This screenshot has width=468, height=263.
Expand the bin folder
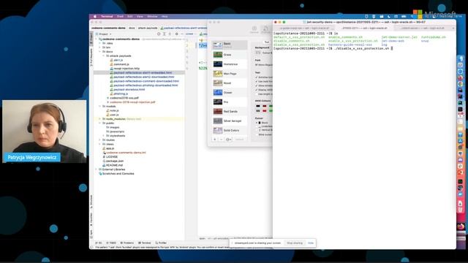click(100, 47)
